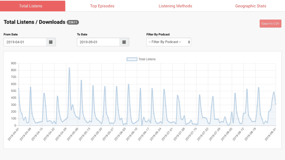Click the 900 y-axis value
Screen dimensions: 285x160
tap(13, 63)
